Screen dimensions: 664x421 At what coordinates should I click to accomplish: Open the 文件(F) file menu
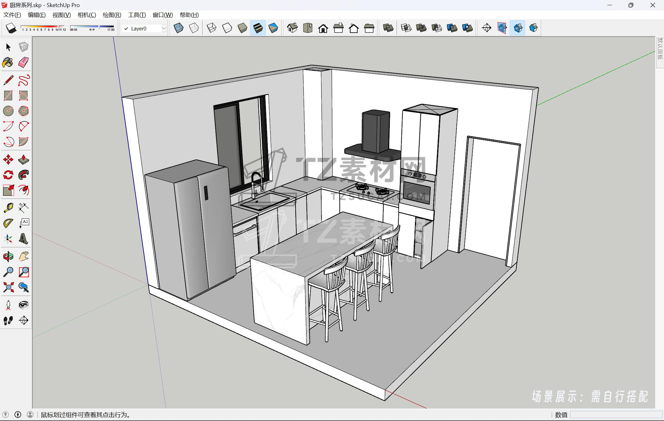12,15
